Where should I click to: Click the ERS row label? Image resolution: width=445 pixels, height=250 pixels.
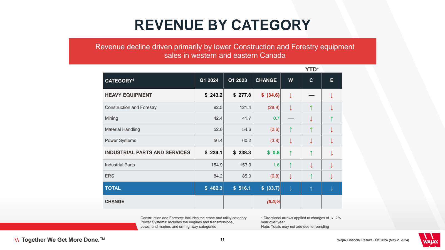(x=110, y=176)
